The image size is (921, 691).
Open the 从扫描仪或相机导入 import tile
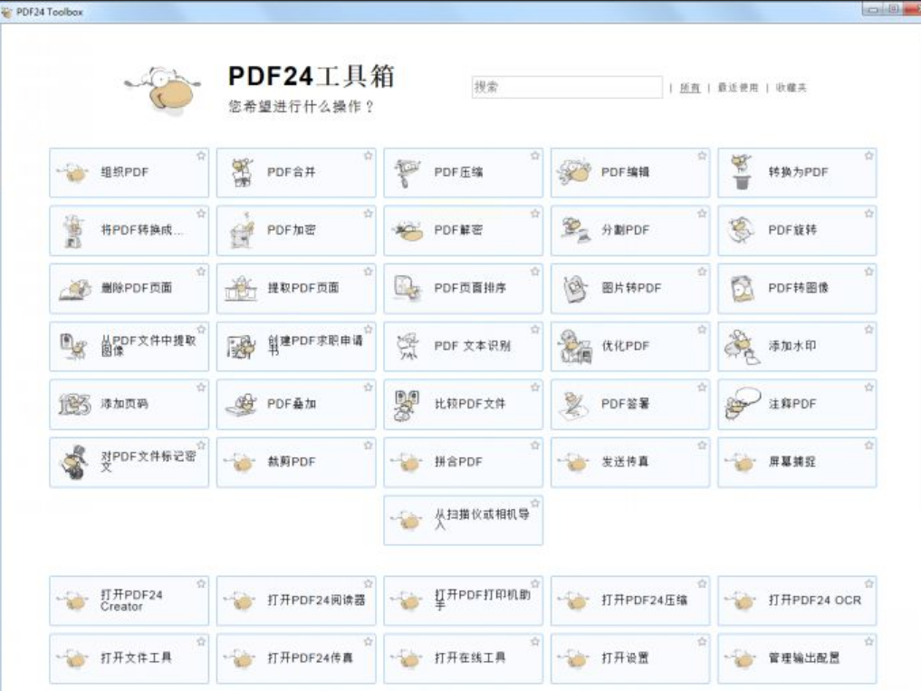click(463, 521)
